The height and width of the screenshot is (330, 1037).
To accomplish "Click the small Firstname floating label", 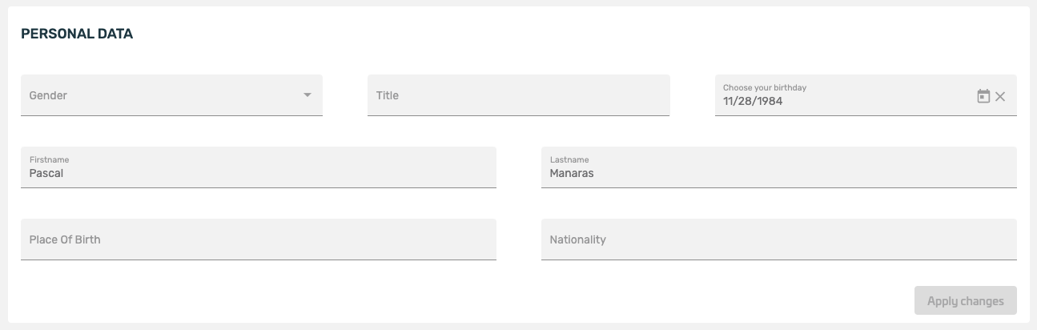I will pyautogui.click(x=49, y=159).
